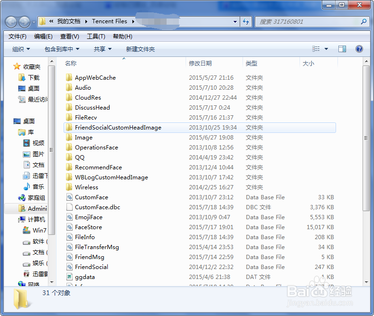Toggle the preview pane icon
Viewport: 374px width, 316px height.
[342, 49]
